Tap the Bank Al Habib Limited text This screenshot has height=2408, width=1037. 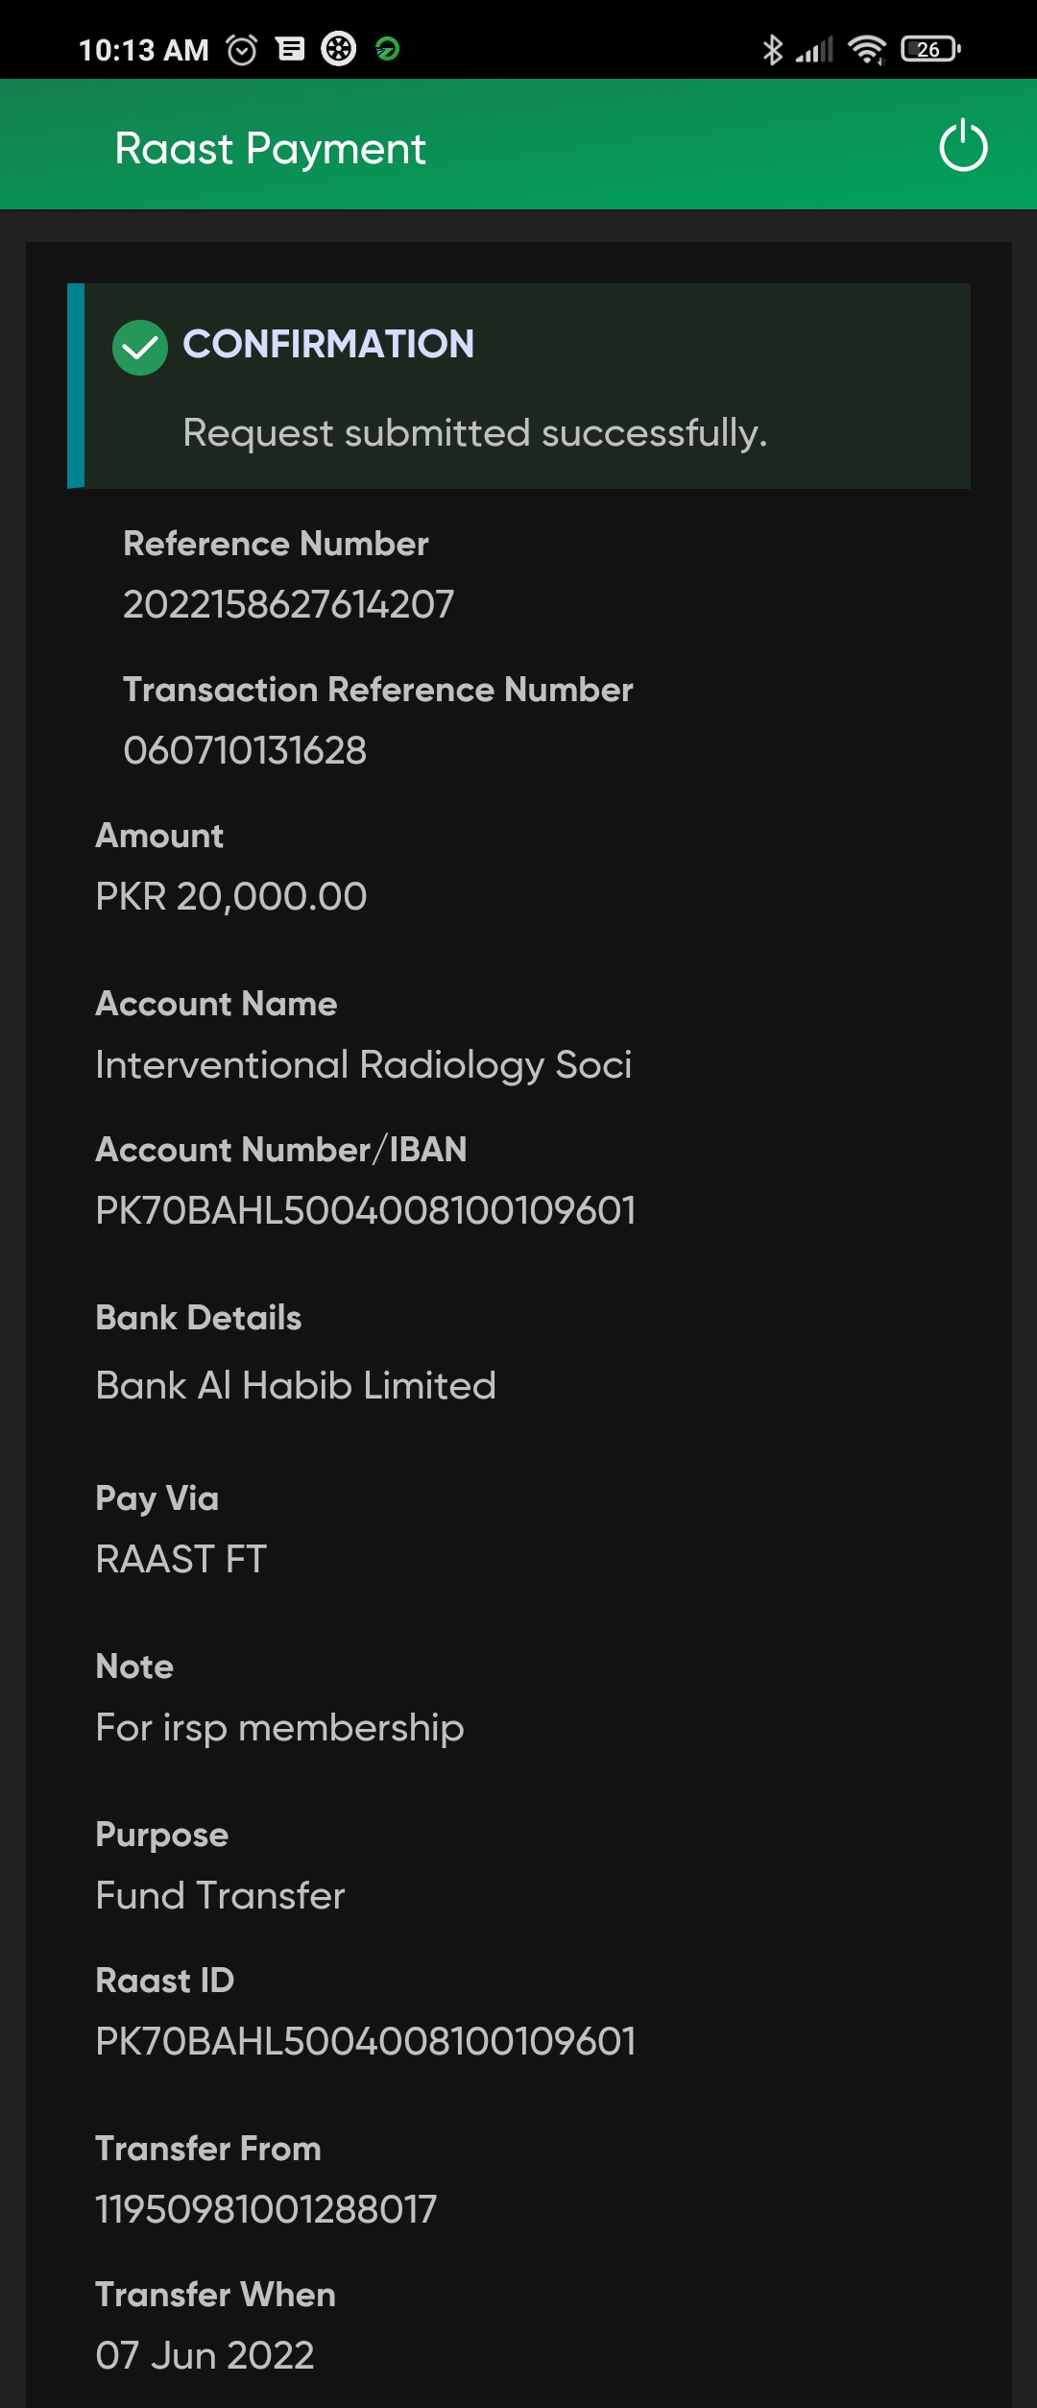(296, 1385)
